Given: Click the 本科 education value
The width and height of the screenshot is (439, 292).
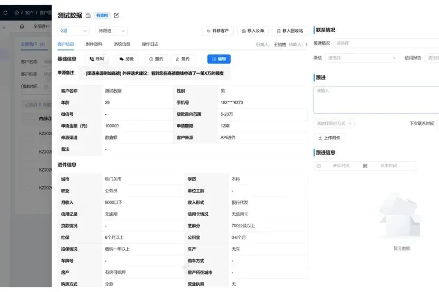Looking at the screenshot, I should (x=236, y=179).
